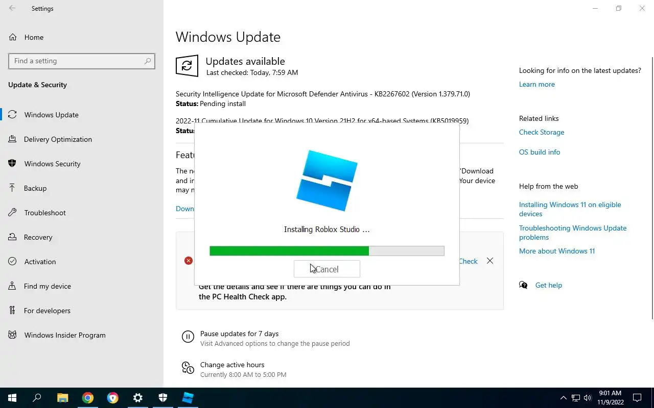The width and height of the screenshot is (654, 408).
Task: Click the Delivery Optimization sidebar icon
Action: coord(12,139)
